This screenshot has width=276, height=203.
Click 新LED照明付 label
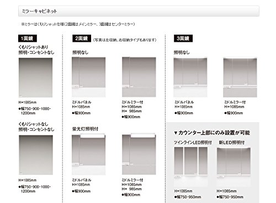(231, 142)
